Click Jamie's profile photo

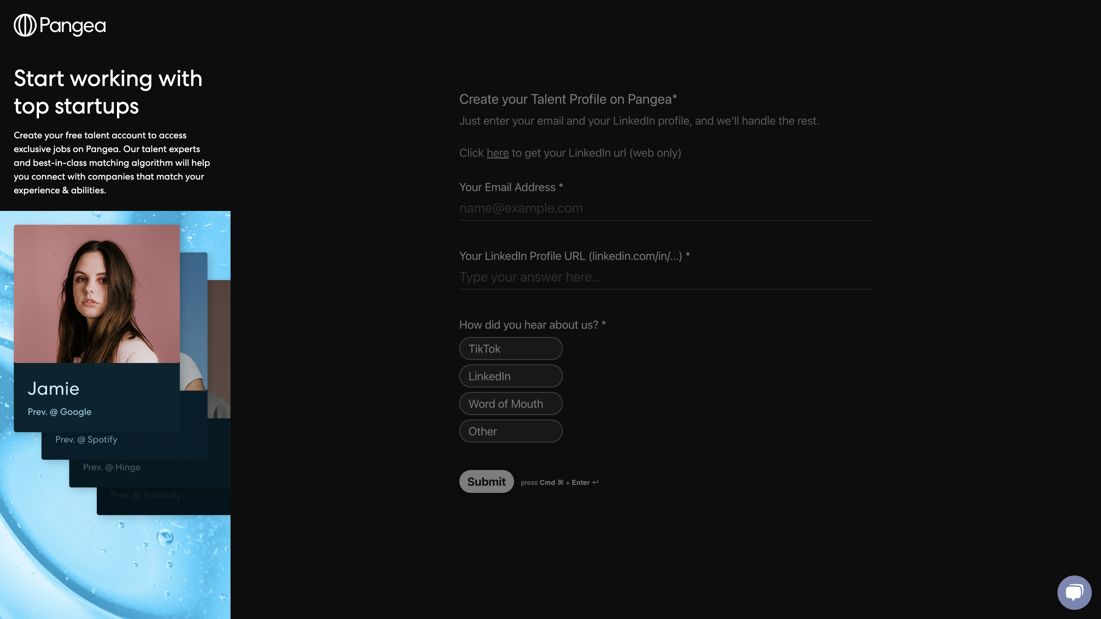pos(97,294)
